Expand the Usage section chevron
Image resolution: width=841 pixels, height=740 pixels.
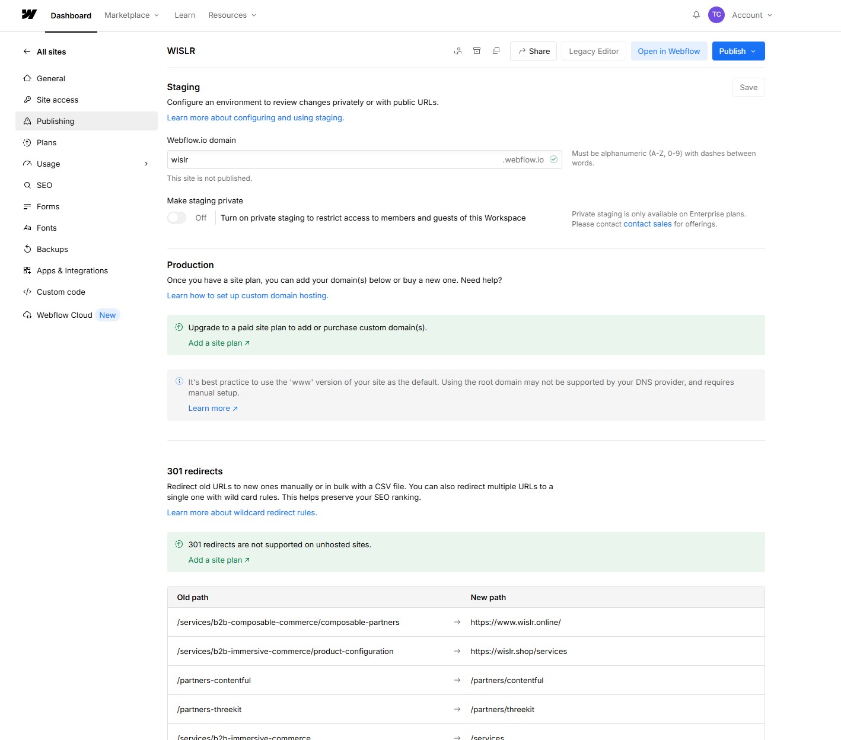pyautogui.click(x=146, y=164)
